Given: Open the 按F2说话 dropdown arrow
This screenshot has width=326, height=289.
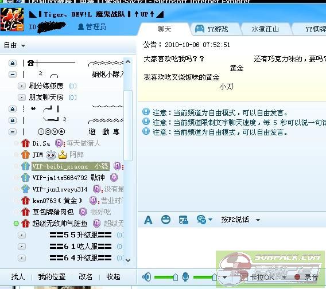Looking at the screenshot, I should tap(258, 220).
